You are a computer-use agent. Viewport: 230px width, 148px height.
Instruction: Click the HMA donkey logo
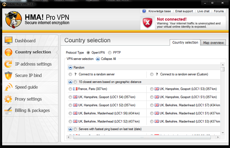pos(13,19)
